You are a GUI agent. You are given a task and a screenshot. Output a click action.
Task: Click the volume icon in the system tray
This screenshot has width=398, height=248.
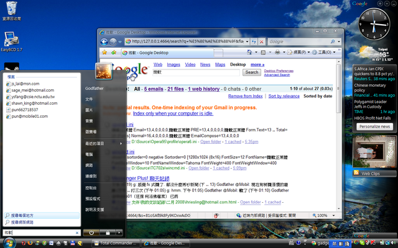tap(394, 243)
